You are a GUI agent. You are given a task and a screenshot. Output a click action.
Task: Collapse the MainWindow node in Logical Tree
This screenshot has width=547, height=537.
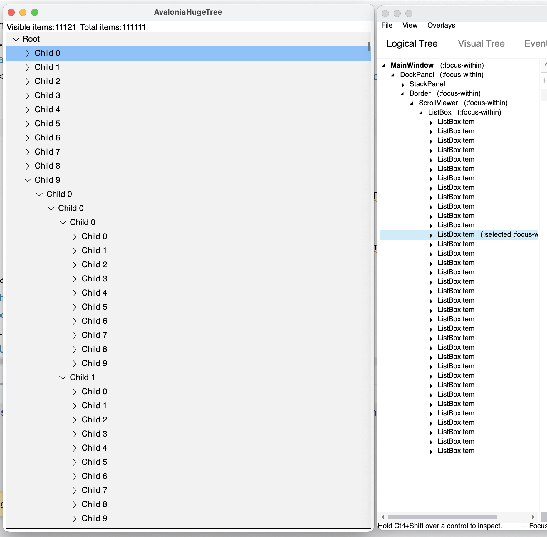(x=383, y=66)
